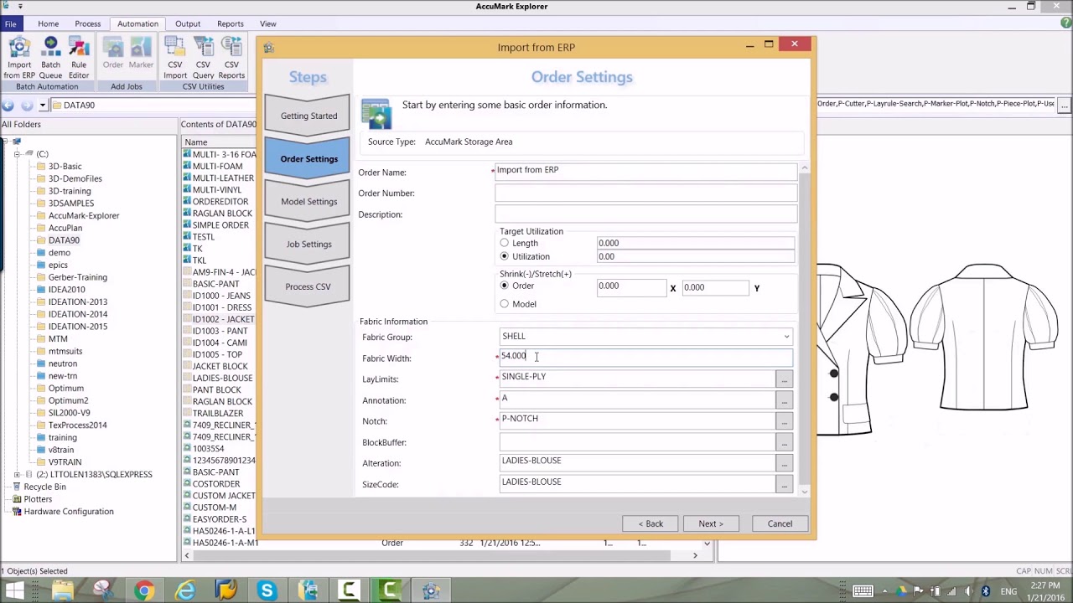Click the Order Name input field
1073x603 pixels.
(x=645, y=171)
